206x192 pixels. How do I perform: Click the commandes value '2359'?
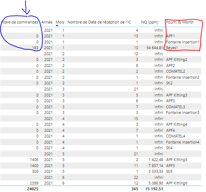click(34, 183)
